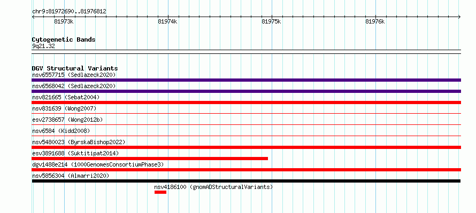
Task: Click the small red nsv4186100 variant bar
Action: pos(160,192)
